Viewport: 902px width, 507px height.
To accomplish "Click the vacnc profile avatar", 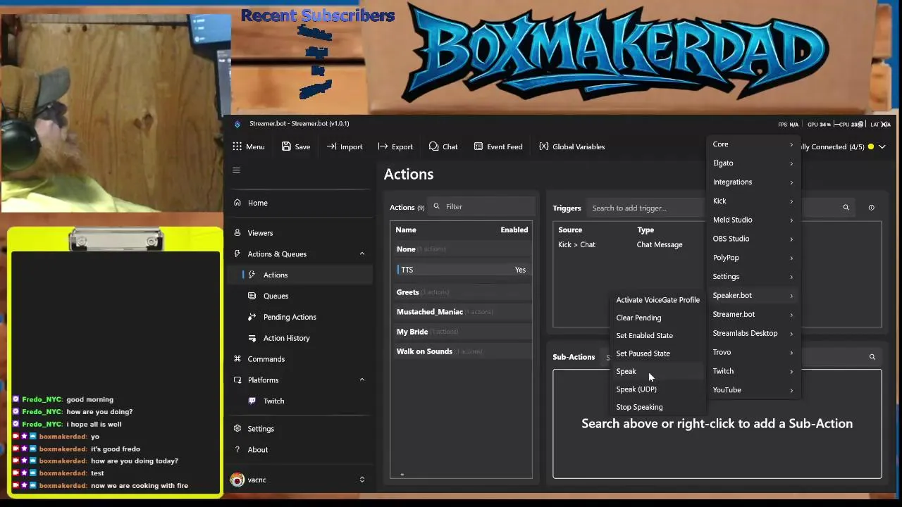I will tap(237, 480).
